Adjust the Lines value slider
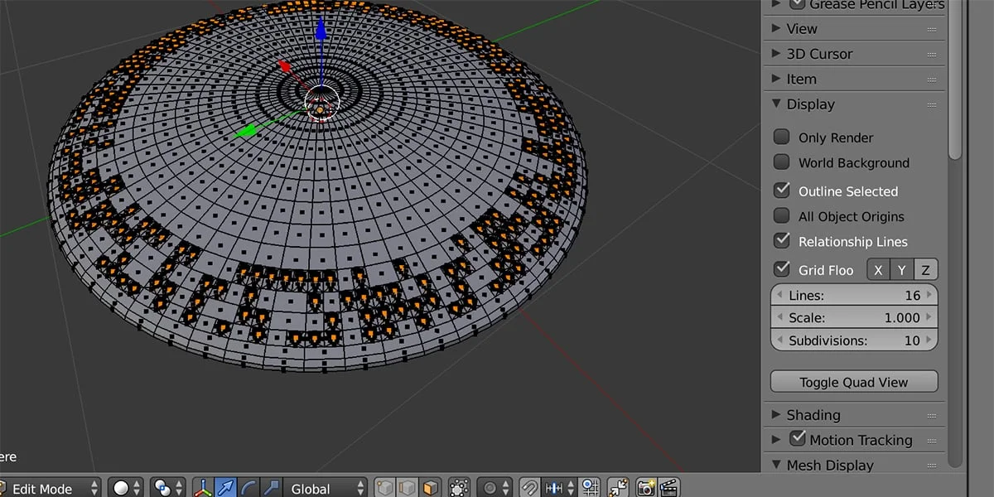This screenshot has height=497, width=994. [853, 295]
